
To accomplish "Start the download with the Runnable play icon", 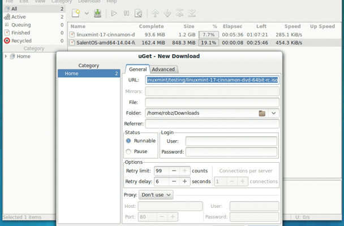I will [x=114, y=14].
